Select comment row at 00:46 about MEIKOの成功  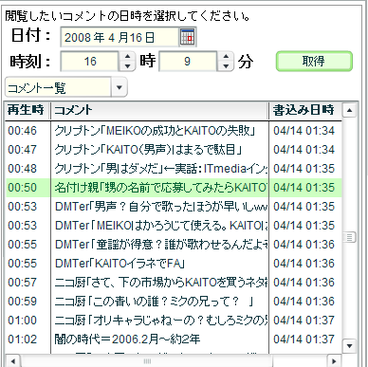(174, 131)
